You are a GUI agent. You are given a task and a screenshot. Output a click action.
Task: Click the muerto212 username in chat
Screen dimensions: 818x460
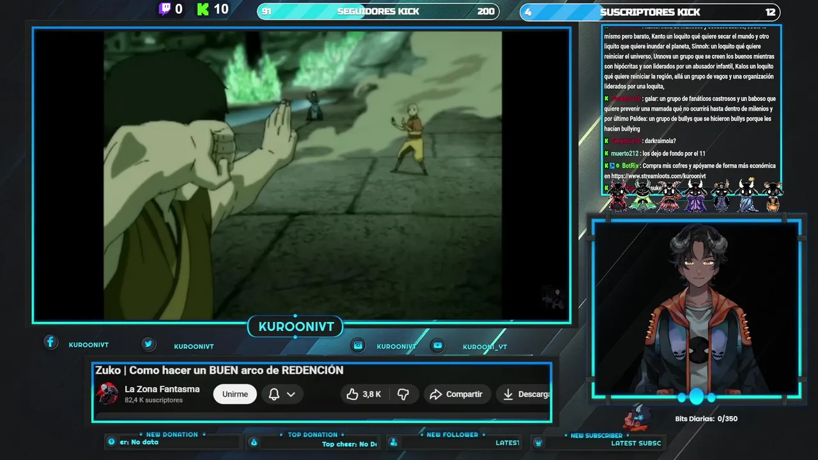[625, 153]
